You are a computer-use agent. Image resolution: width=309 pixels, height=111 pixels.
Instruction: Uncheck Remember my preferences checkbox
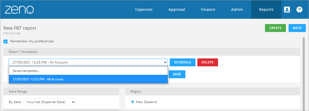[6, 41]
